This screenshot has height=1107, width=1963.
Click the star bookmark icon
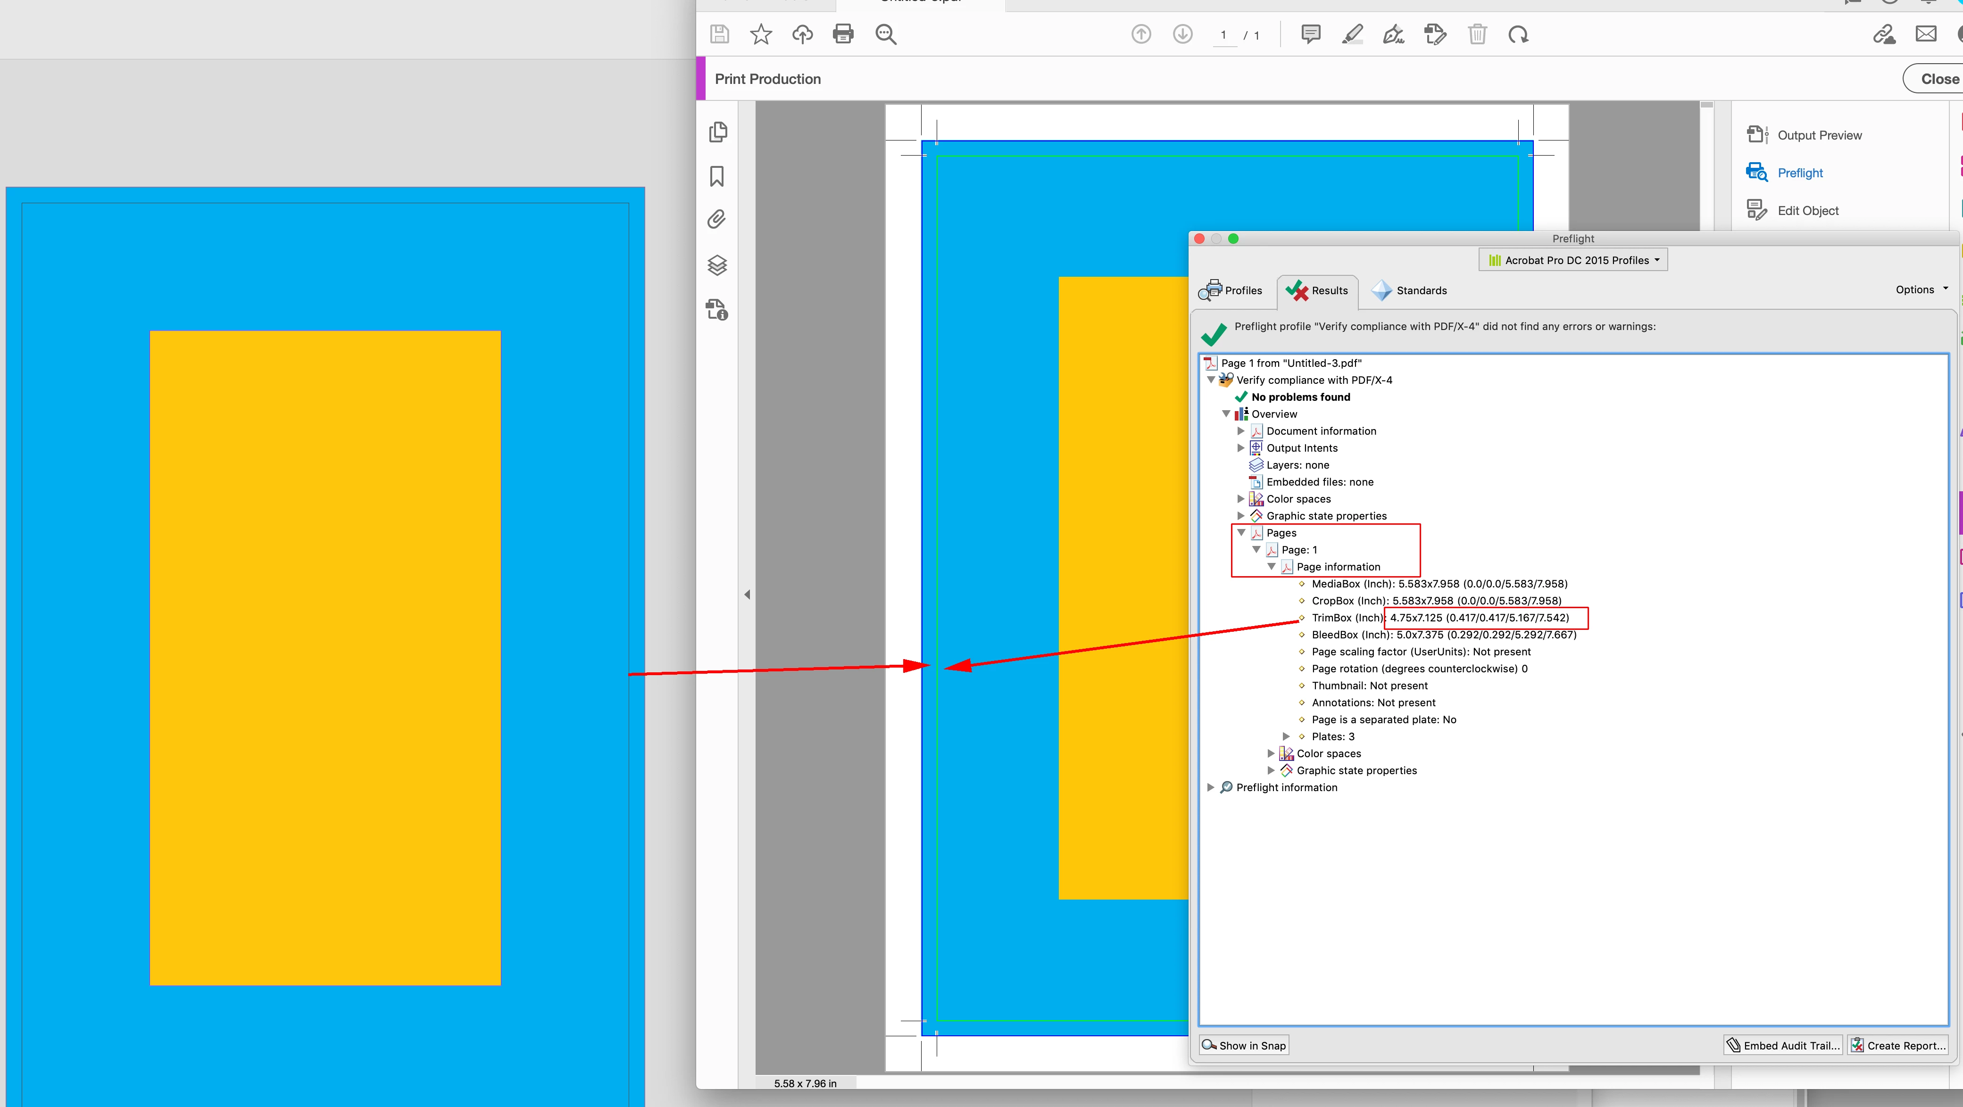[760, 34]
